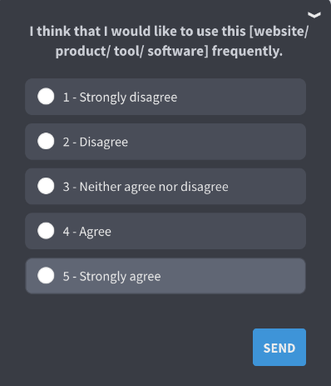
Task: Select the radio circle for 2 - Disagree
Action: coord(46,141)
